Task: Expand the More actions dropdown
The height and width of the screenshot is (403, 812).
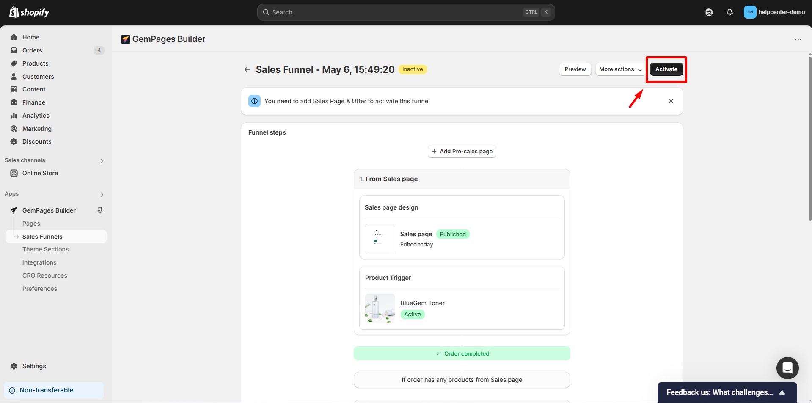Action: click(620, 69)
